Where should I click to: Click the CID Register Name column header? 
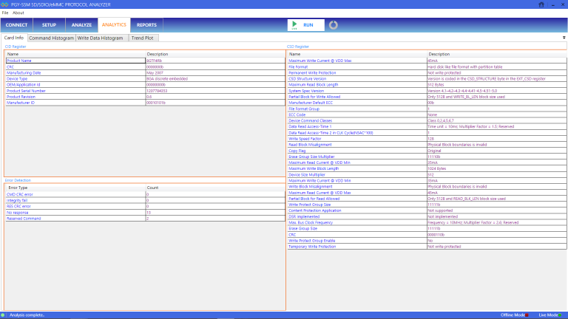(x=75, y=54)
